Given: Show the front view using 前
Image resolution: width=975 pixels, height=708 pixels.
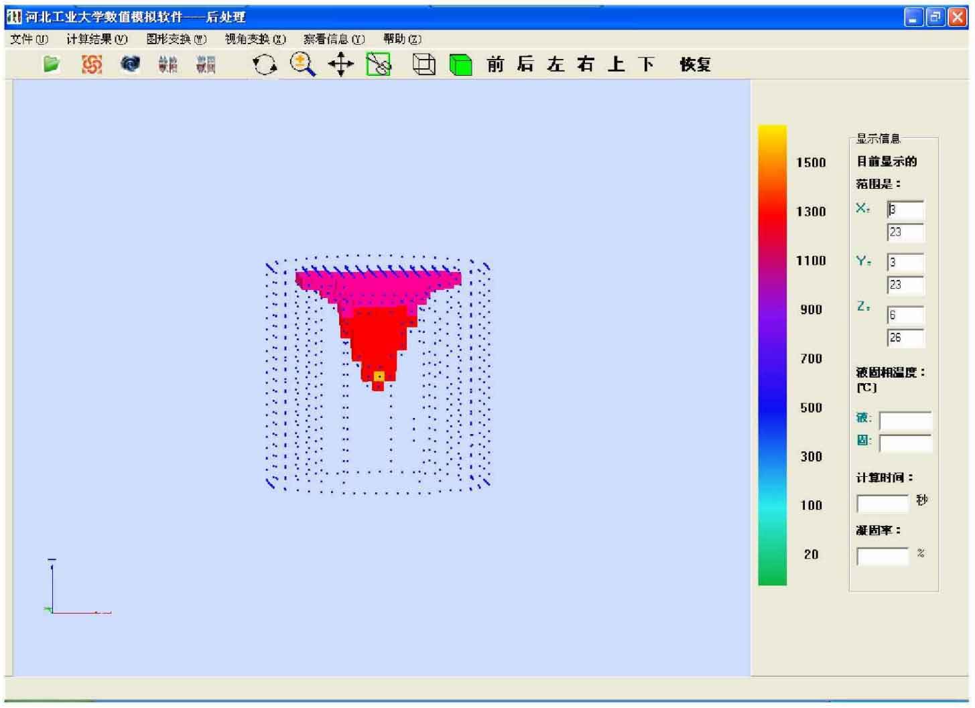Looking at the screenshot, I should tap(495, 64).
